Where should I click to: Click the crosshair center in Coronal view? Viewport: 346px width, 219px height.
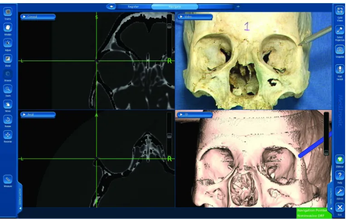point(96,61)
